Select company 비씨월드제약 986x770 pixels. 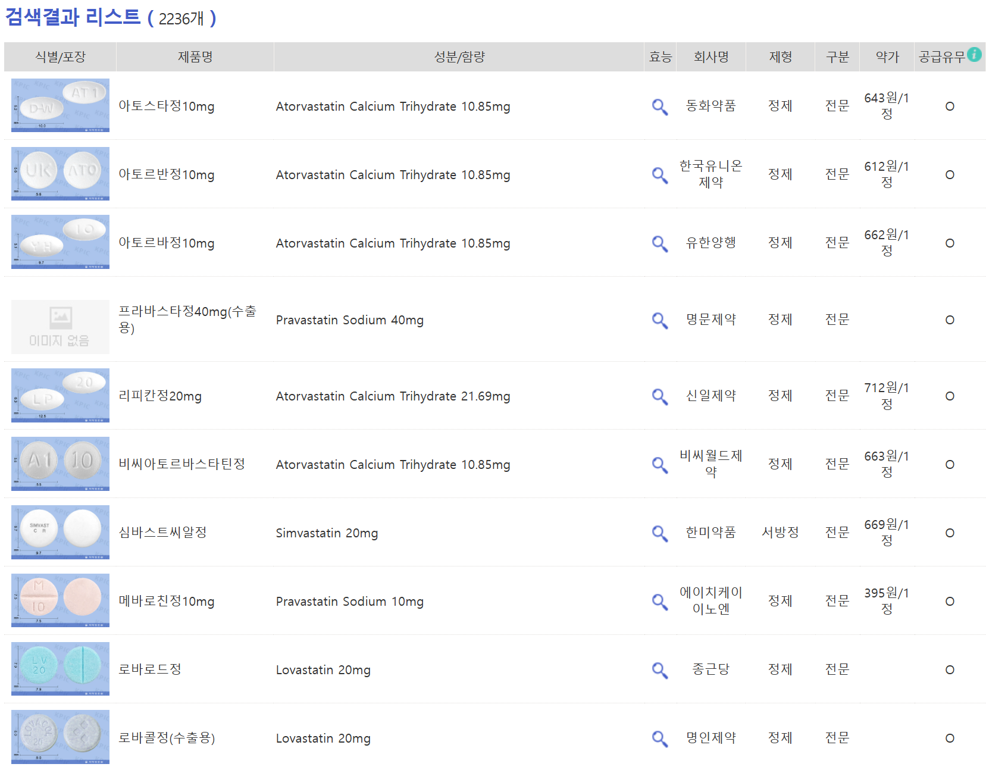[x=711, y=464]
